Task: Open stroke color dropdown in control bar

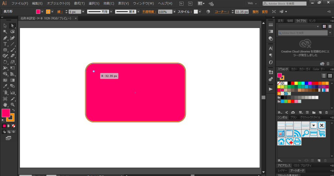Action: click(x=53, y=12)
